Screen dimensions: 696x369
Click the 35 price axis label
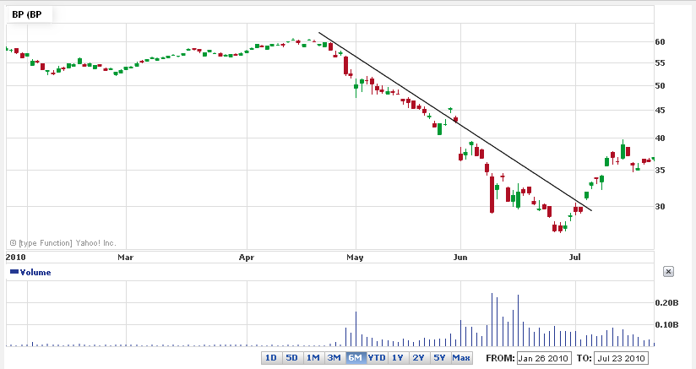(x=660, y=170)
